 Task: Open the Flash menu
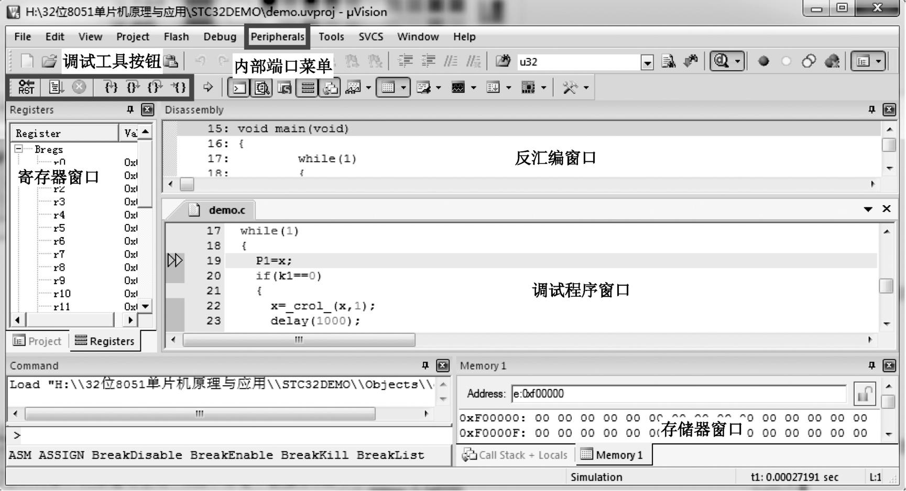click(x=176, y=37)
